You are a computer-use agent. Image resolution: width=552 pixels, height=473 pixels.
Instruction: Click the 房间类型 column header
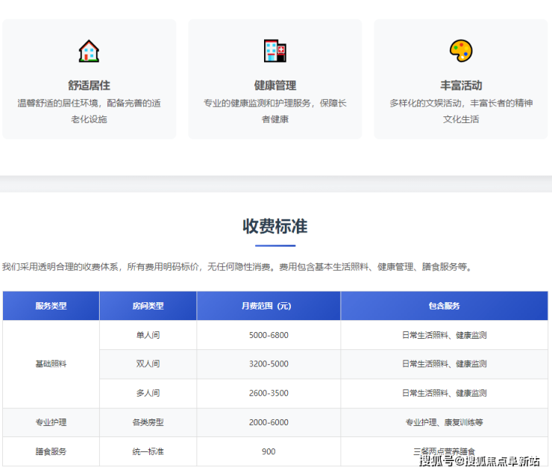[148, 306]
